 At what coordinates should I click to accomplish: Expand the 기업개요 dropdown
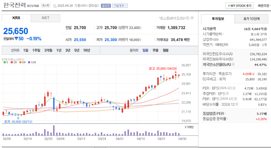(x=120, y=6)
